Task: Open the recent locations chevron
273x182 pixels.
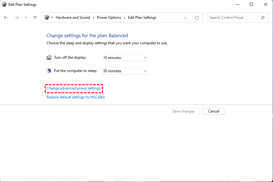Action: tap(26, 18)
